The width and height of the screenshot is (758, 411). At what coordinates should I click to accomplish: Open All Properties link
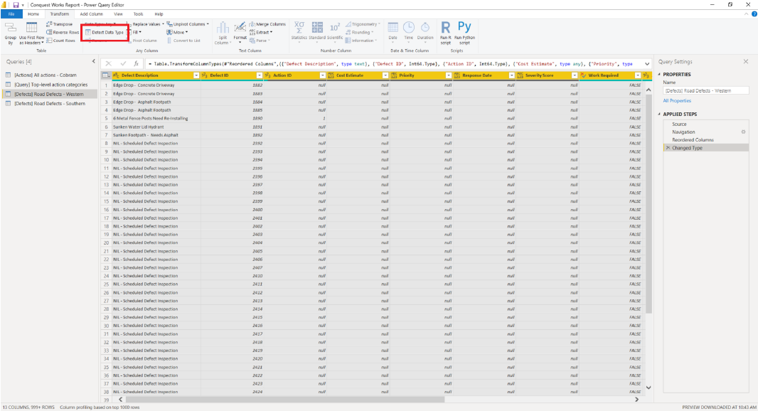click(x=677, y=100)
